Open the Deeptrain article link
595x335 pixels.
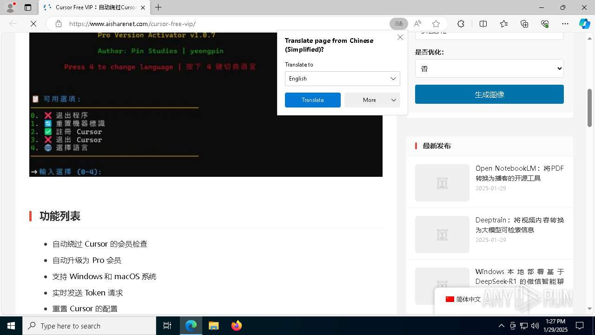pos(520,225)
